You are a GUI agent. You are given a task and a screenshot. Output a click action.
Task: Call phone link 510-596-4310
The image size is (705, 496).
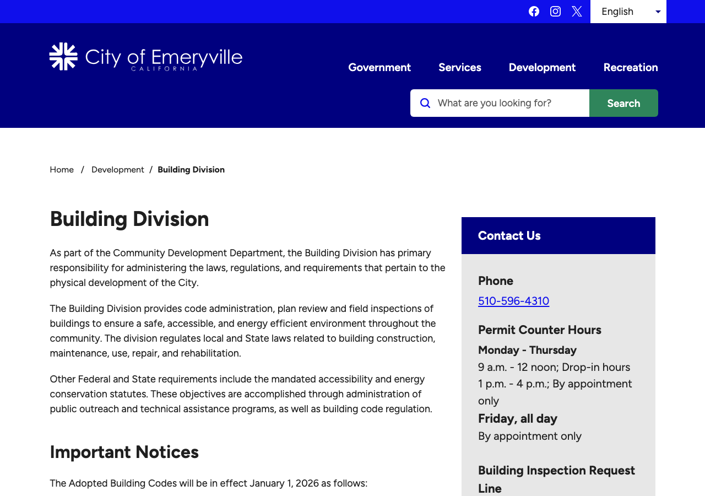[513, 301]
